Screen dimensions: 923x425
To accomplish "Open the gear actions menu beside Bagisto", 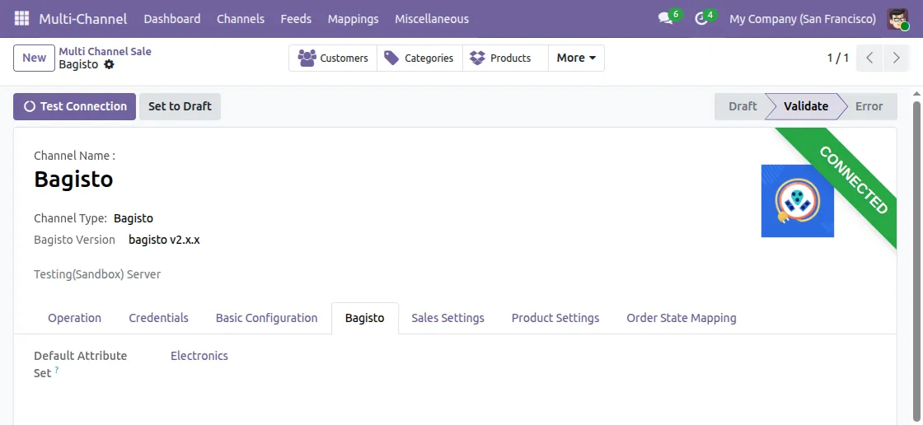I will (x=109, y=65).
